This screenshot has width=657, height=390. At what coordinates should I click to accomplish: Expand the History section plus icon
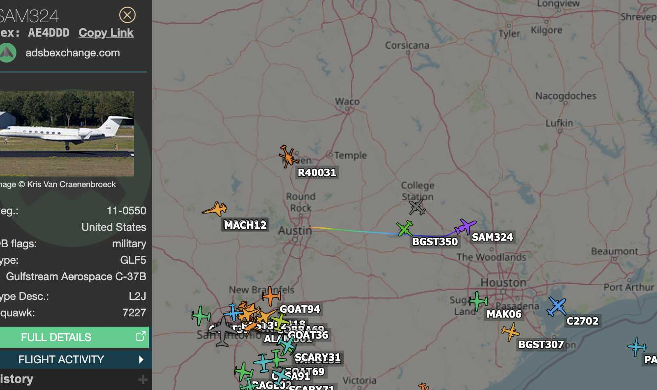coord(143,379)
